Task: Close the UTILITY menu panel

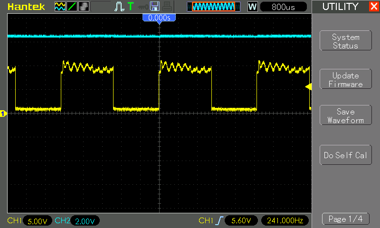Action: pos(373,7)
